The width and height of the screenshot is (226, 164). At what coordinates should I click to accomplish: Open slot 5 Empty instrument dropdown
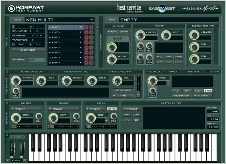tap(80, 48)
